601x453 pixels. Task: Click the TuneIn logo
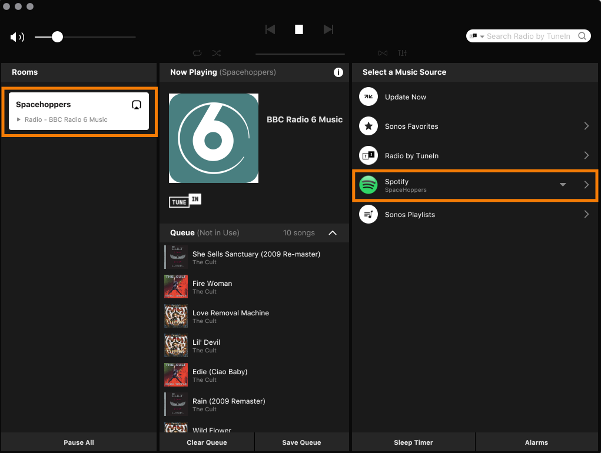[x=185, y=200]
